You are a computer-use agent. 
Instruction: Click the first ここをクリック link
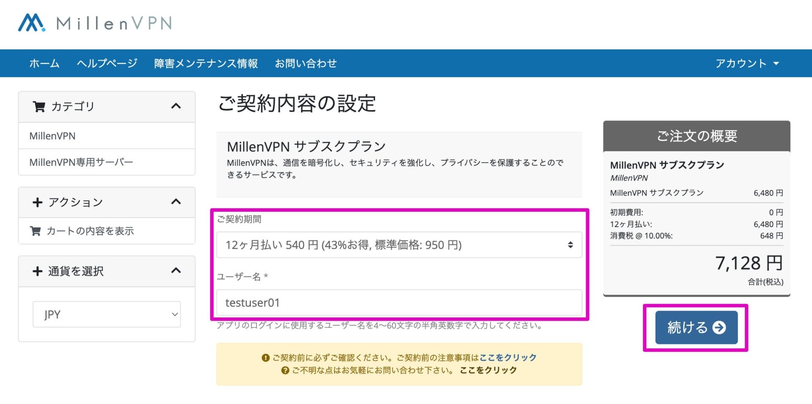pos(507,357)
